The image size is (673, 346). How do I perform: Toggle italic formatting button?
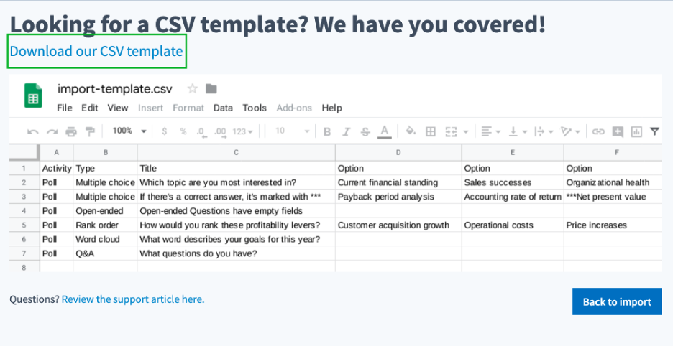[347, 131]
